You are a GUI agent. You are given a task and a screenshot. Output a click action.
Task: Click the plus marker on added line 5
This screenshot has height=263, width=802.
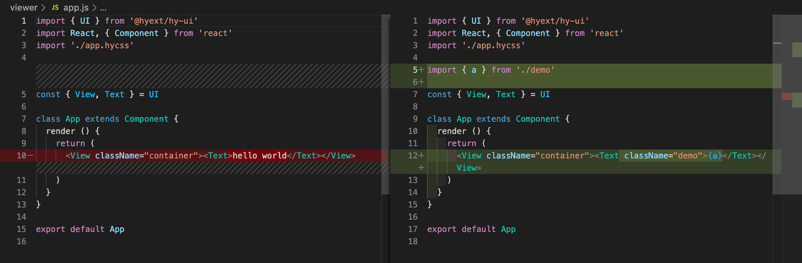pyautogui.click(x=421, y=70)
